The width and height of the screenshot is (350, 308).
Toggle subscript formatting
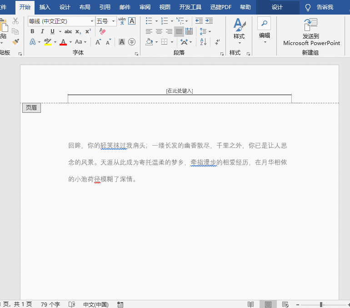[78, 31]
